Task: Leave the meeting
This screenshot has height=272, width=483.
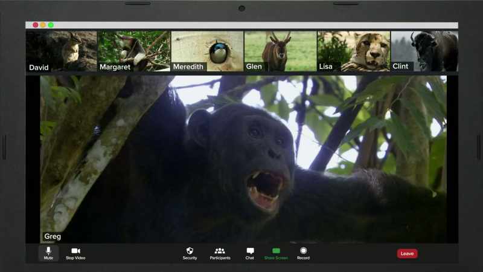Action: pyautogui.click(x=407, y=253)
